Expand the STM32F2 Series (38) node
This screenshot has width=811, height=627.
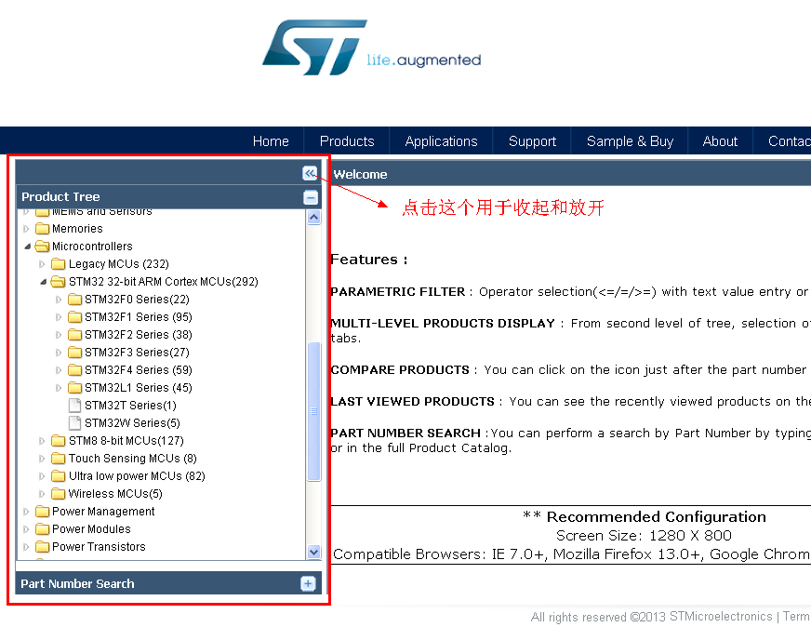click(x=59, y=335)
